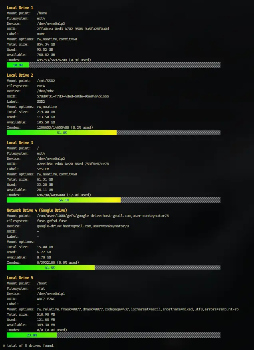Click the 23.8% usage bar
The image size is (254, 350).
pos(113,335)
